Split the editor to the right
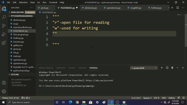Image resolution: width=187 pixels, height=105 pixels. (178, 8)
